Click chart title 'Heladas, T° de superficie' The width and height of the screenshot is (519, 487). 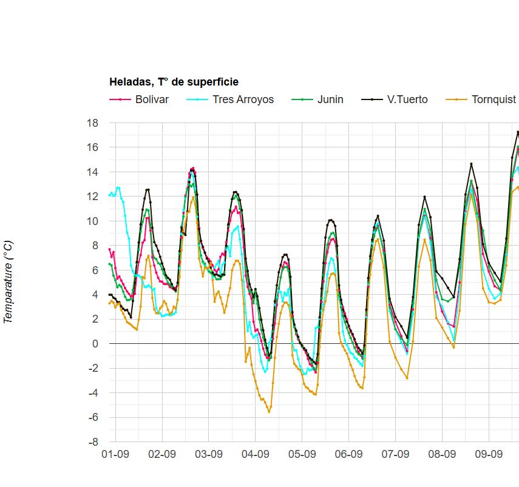[174, 82]
